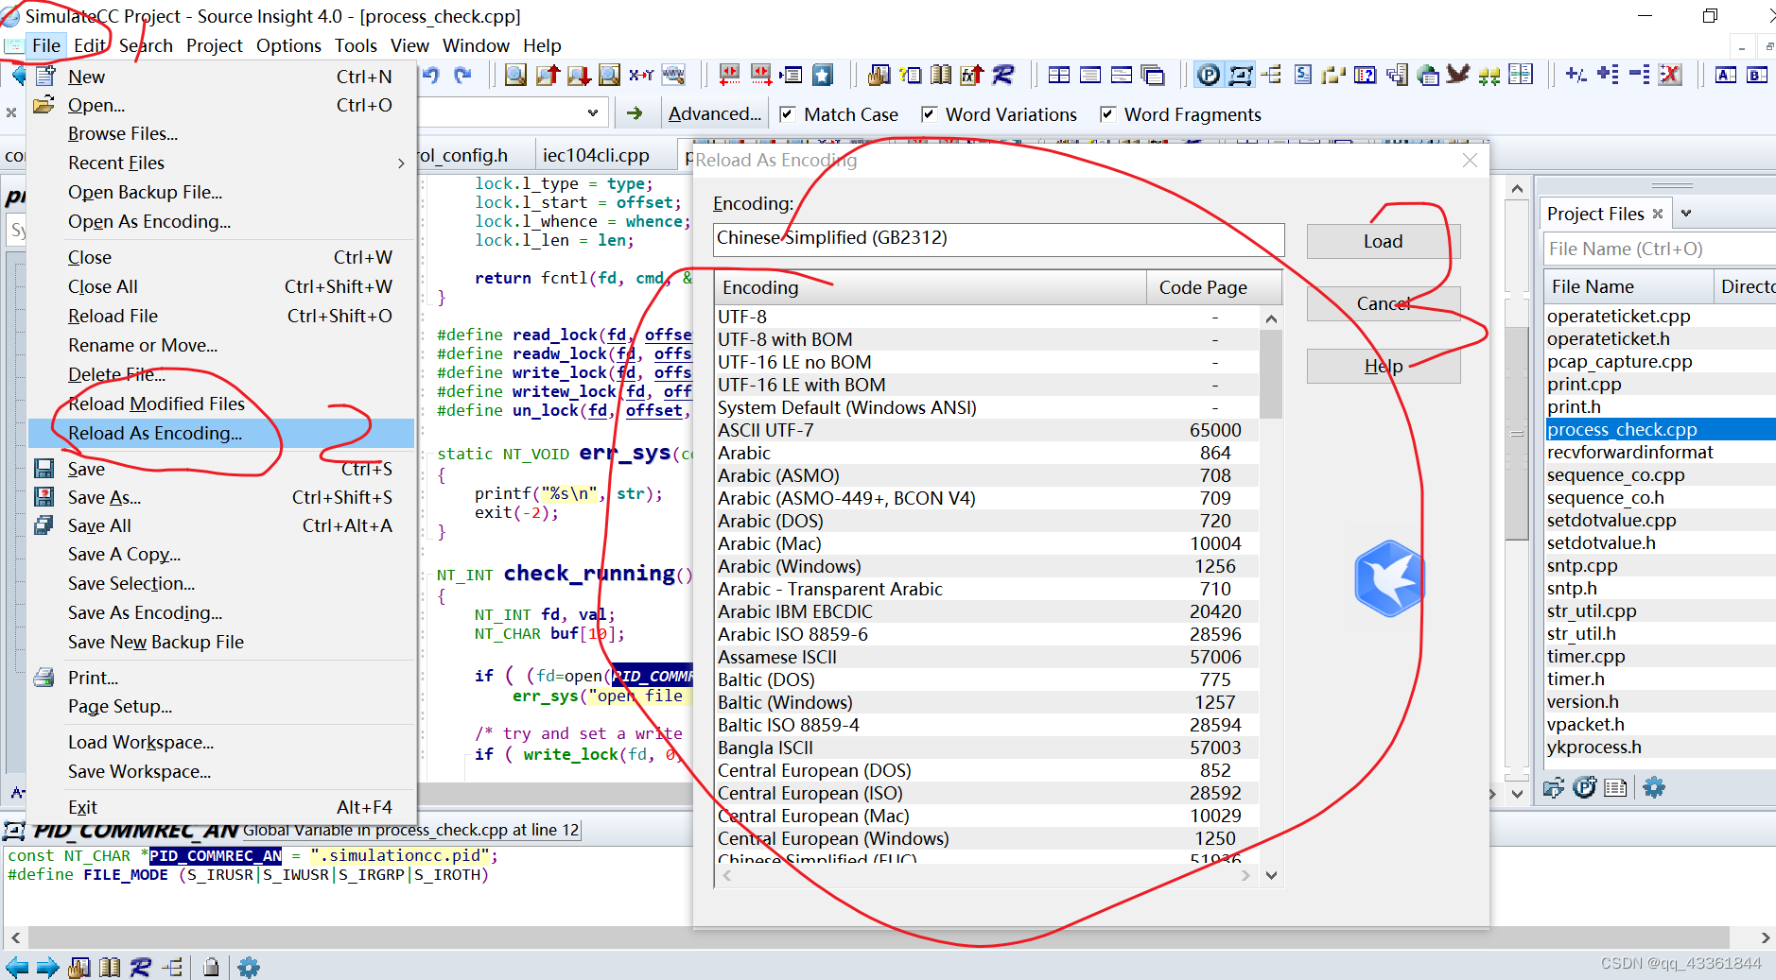This screenshot has width=1776, height=980.
Task: Switch to the iec104cli.cpp tab
Action: point(596,156)
